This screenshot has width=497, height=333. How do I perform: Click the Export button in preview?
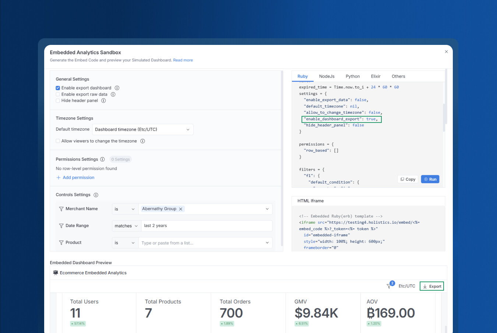point(432,286)
